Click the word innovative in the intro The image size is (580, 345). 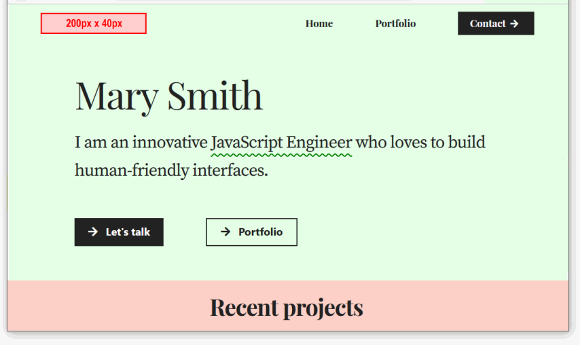coord(170,142)
